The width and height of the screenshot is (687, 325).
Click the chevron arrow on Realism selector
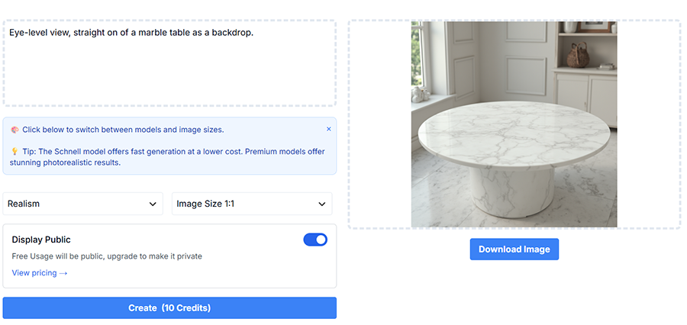coord(153,204)
